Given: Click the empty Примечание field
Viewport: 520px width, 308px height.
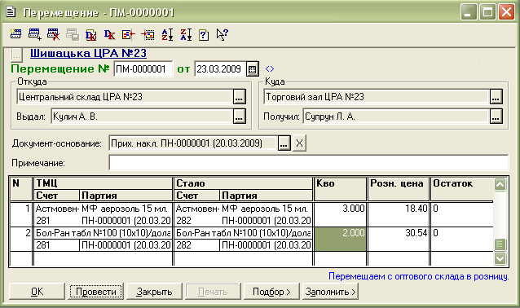Looking at the screenshot, I should click(308, 163).
